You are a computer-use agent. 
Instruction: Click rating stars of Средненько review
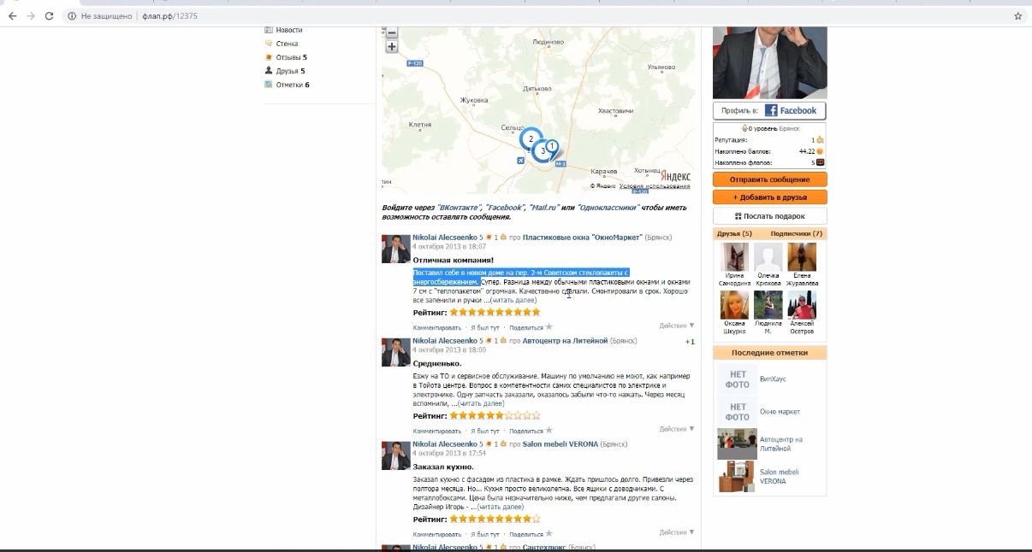(x=495, y=415)
